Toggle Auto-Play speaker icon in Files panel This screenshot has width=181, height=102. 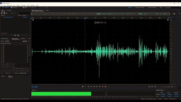(18, 35)
